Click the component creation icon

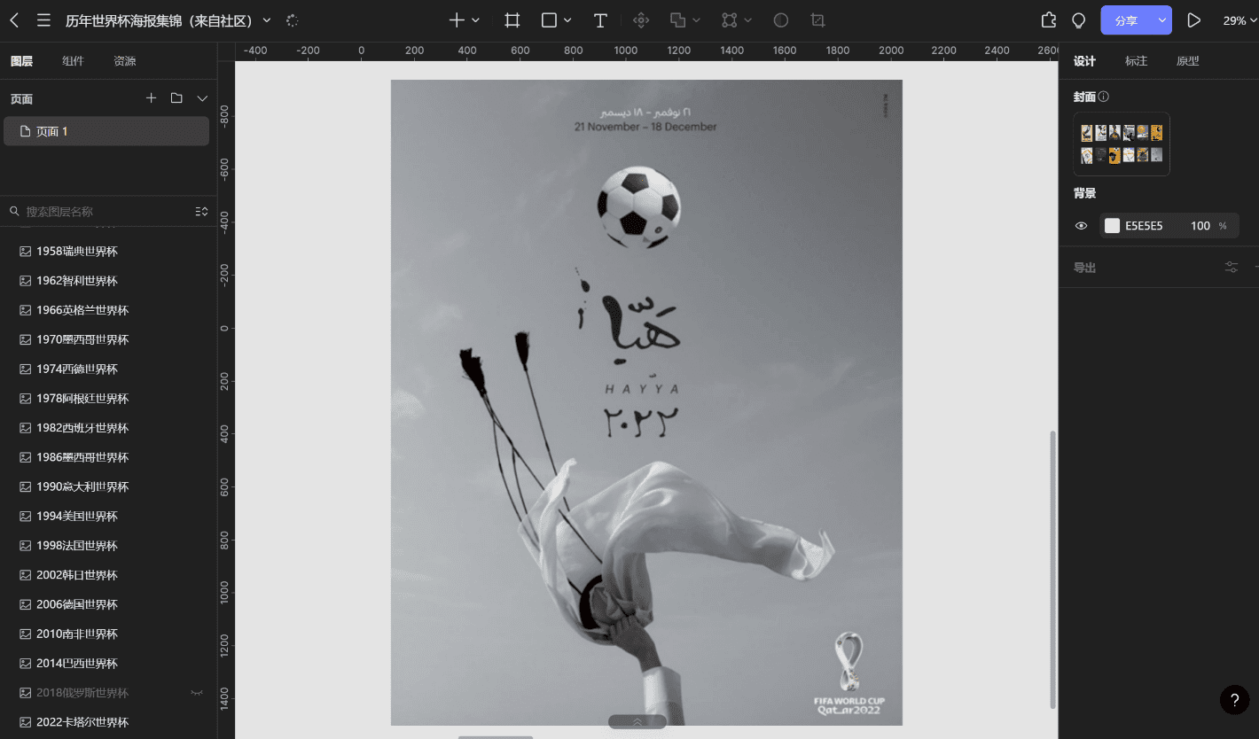tap(642, 20)
